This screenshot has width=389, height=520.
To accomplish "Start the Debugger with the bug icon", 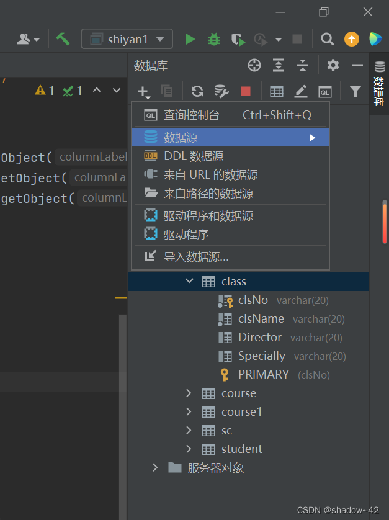I will [213, 38].
